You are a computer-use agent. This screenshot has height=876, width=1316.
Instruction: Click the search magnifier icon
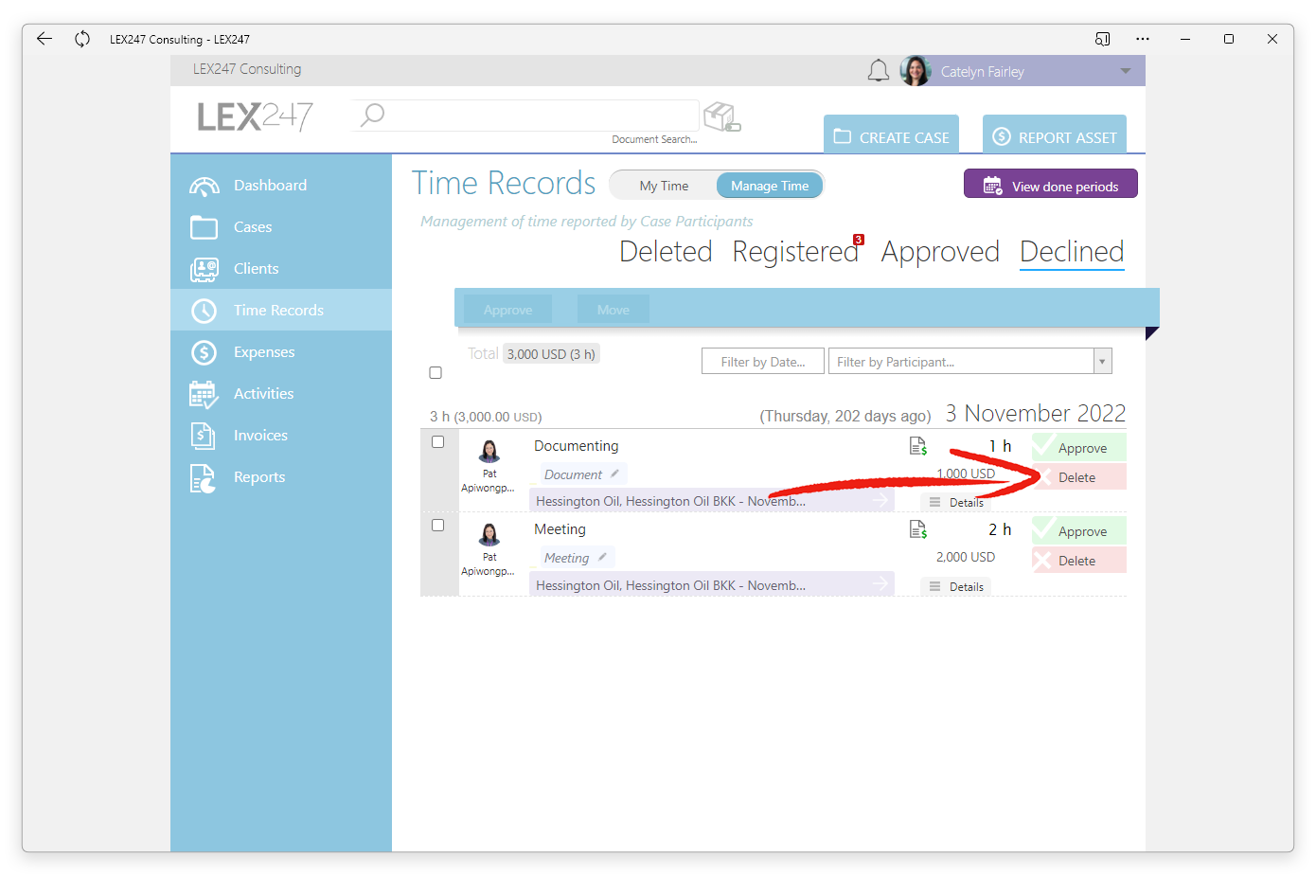coord(372,116)
